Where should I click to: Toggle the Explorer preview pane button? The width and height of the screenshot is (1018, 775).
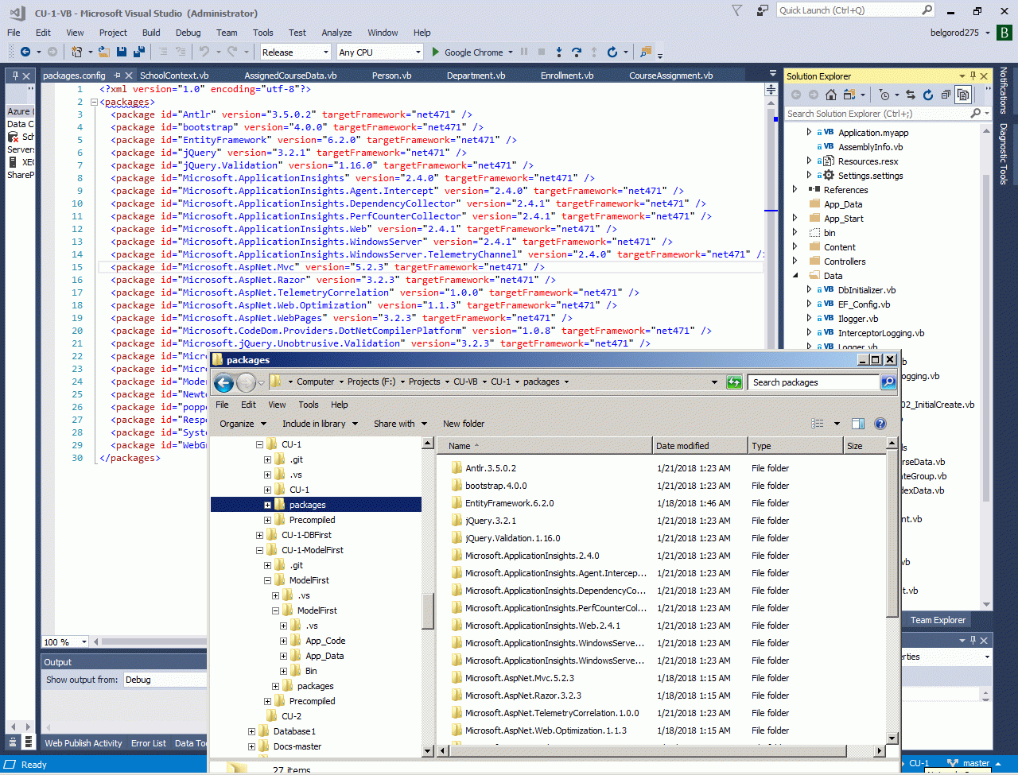click(858, 424)
